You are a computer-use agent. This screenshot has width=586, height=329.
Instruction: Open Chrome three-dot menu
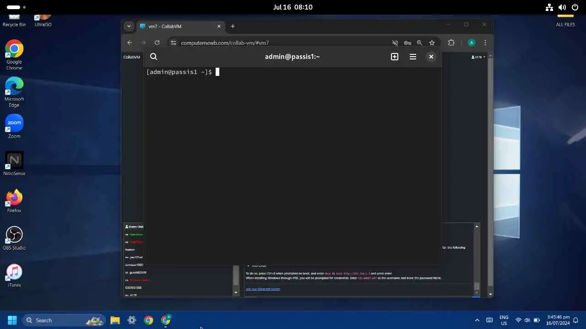(x=485, y=42)
